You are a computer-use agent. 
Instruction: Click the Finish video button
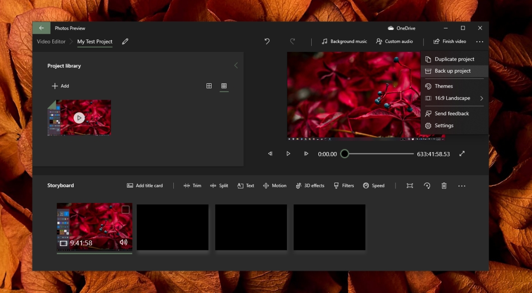[449, 41]
